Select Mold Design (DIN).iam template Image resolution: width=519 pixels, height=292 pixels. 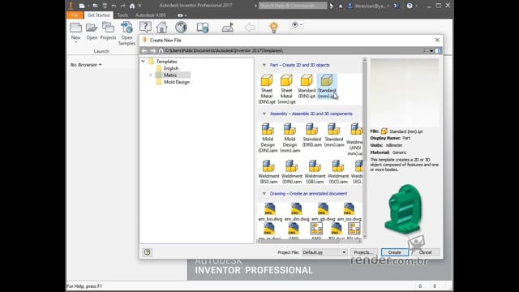point(268,138)
